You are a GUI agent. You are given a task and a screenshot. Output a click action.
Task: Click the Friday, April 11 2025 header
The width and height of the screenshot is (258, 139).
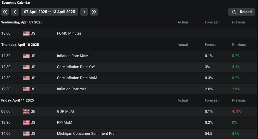18,100
